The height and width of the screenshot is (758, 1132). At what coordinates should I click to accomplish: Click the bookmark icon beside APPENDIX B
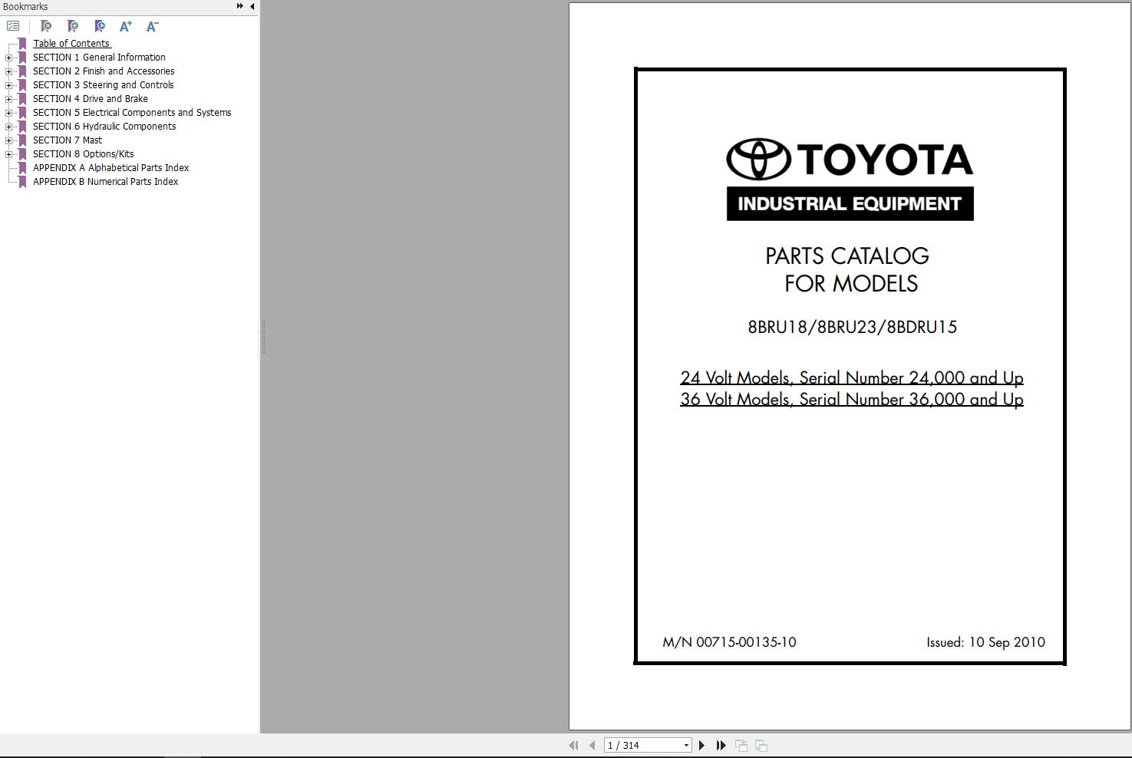click(22, 182)
